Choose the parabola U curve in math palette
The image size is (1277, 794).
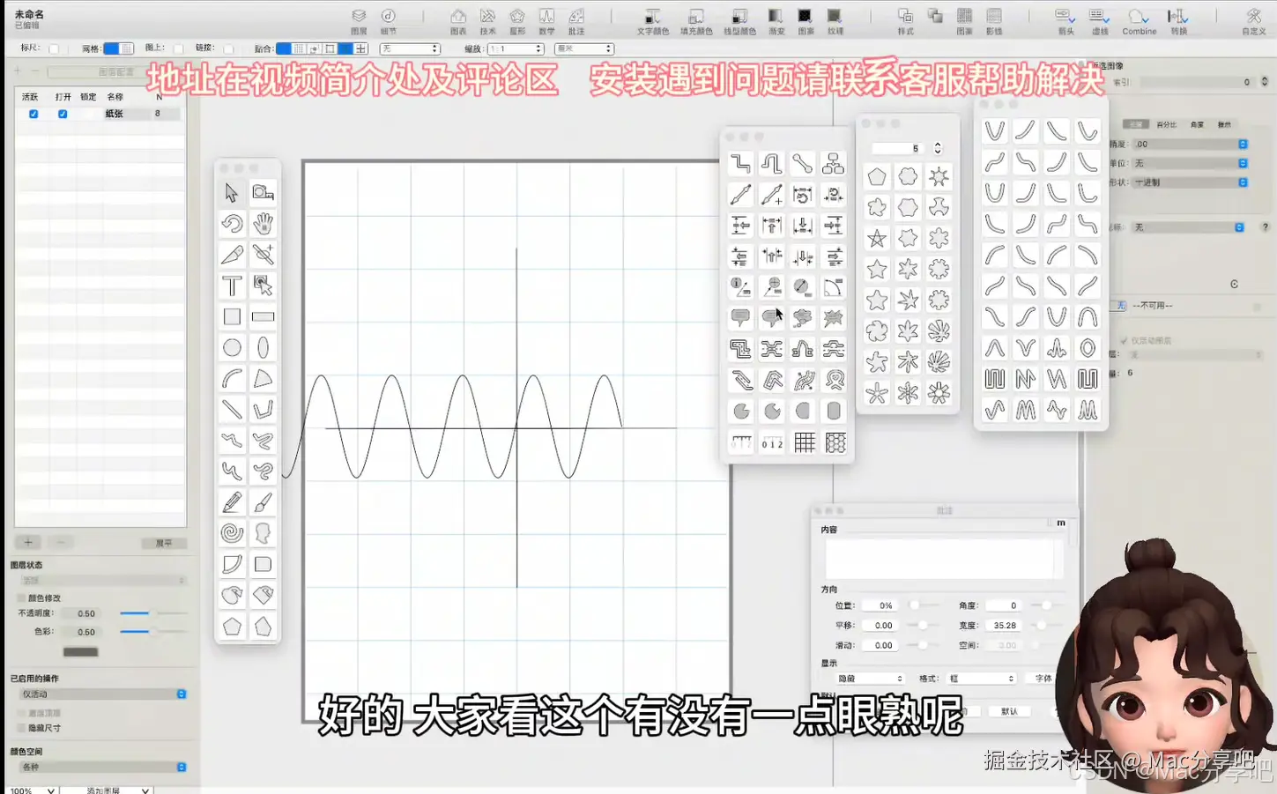(995, 131)
